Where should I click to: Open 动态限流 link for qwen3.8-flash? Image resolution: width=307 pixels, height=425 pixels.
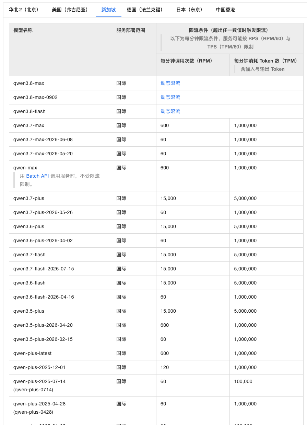tap(170, 111)
